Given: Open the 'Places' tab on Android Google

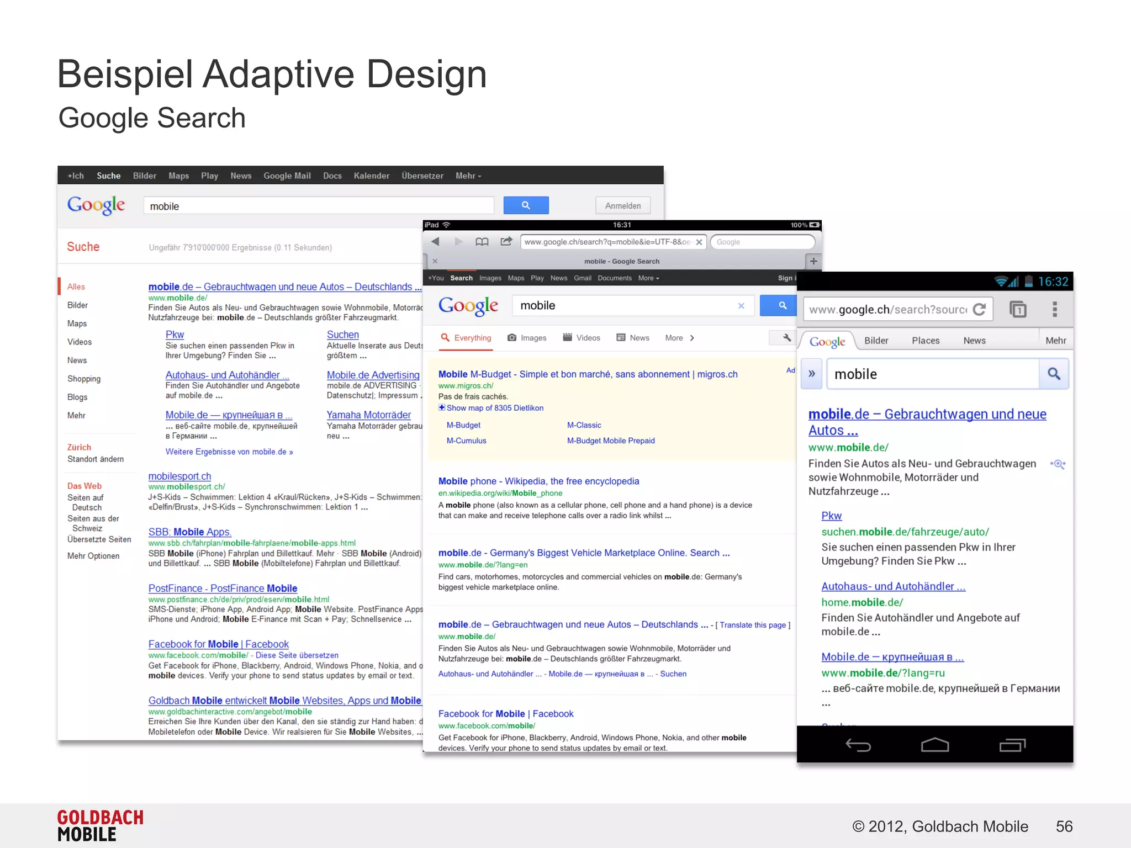Looking at the screenshot, I should click(926, 341).
